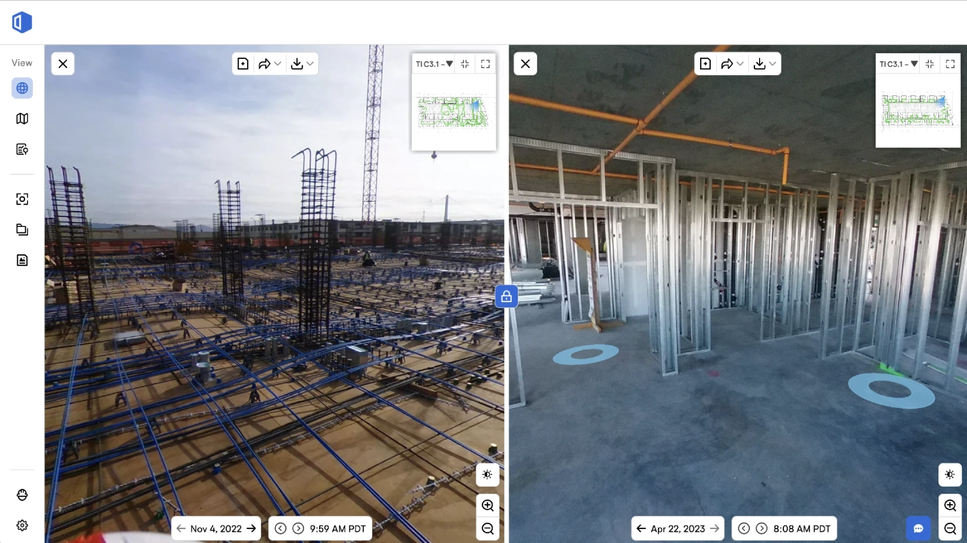967x543 pixels.
Task: Toggle brightness in the left pane
Action: click(x=487, y=475)
